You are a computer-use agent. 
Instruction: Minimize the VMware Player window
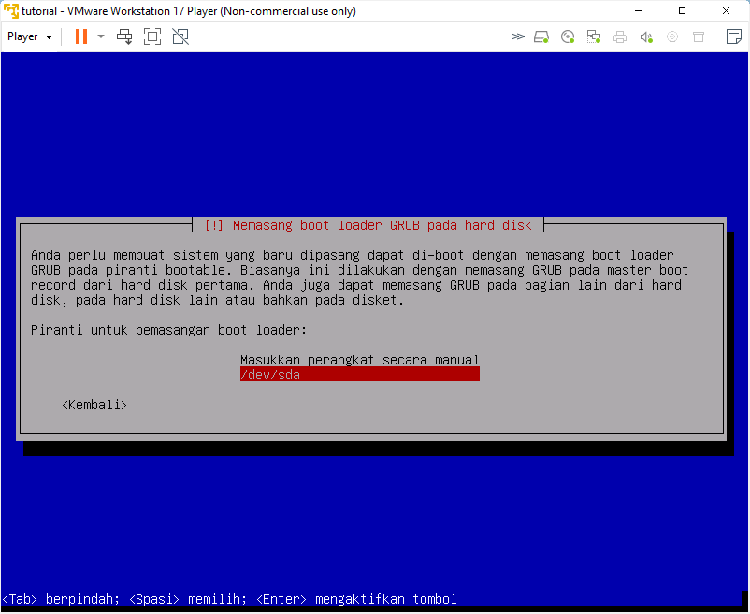[x=638, y=10]
